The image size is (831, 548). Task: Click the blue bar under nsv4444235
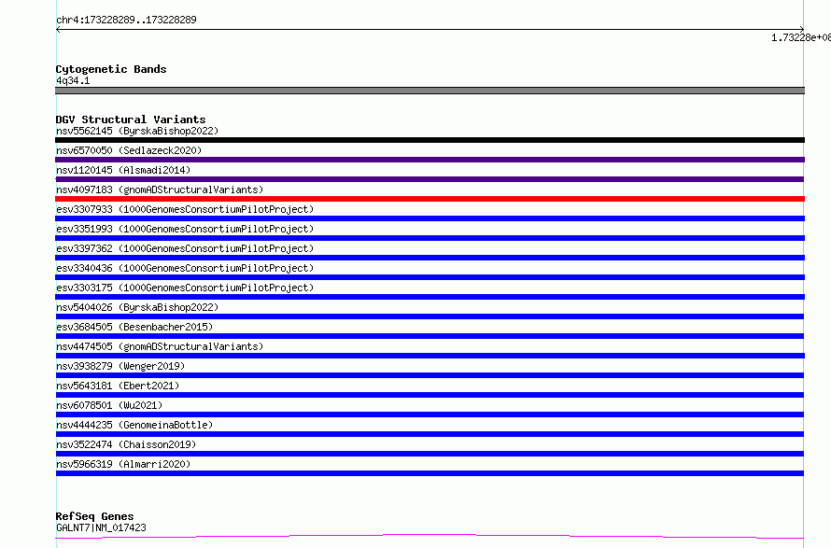pos(430,434)
